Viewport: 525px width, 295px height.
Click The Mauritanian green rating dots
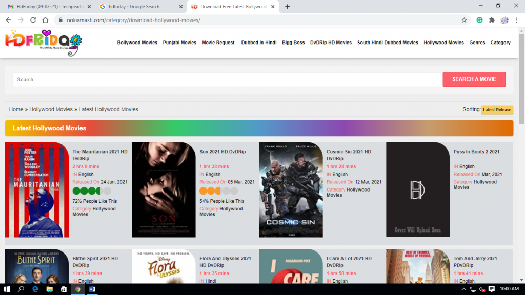pyautogui.click(x=92, y=191)
